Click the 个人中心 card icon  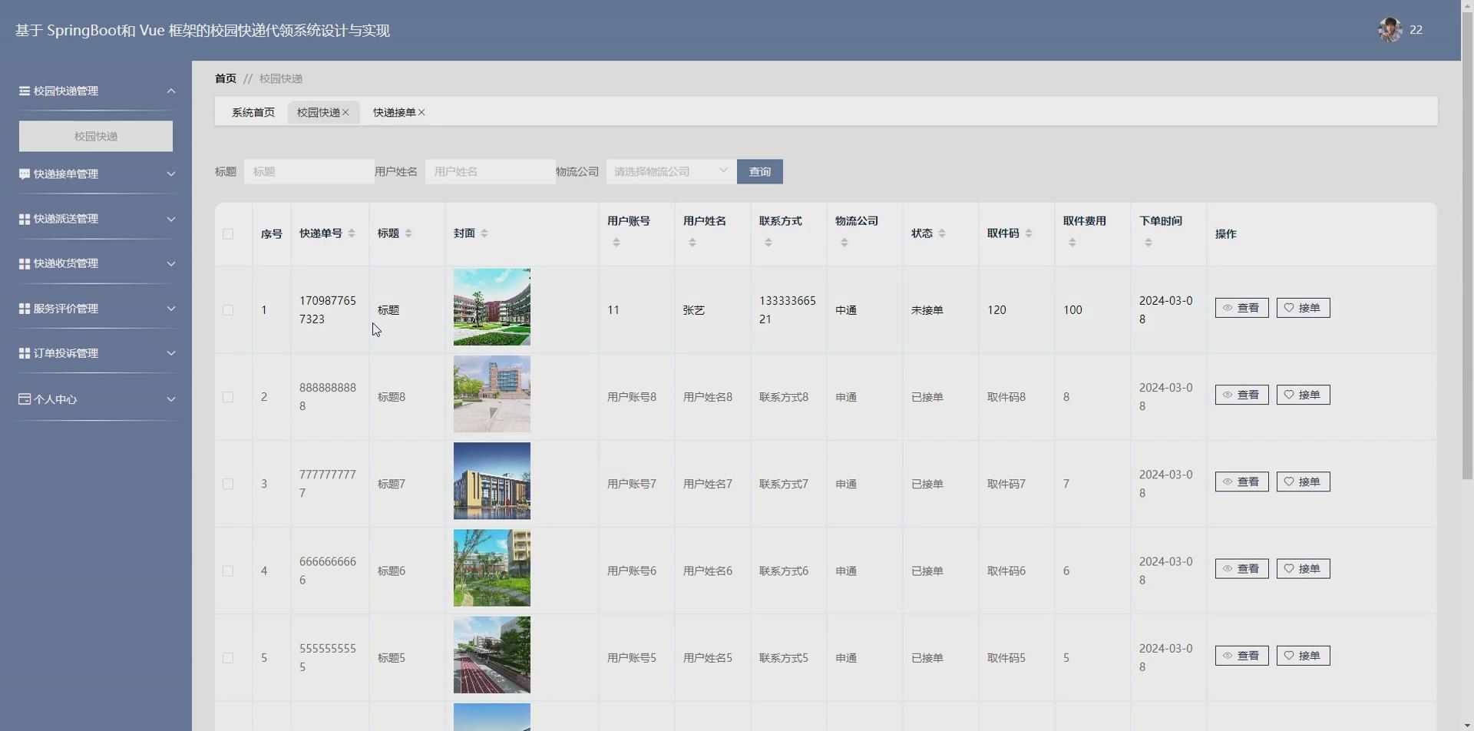pyautogui.click(x=25, y=399)
